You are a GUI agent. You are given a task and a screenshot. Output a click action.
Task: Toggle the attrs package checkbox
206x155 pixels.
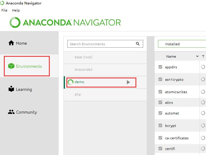[x=160, y=102]
